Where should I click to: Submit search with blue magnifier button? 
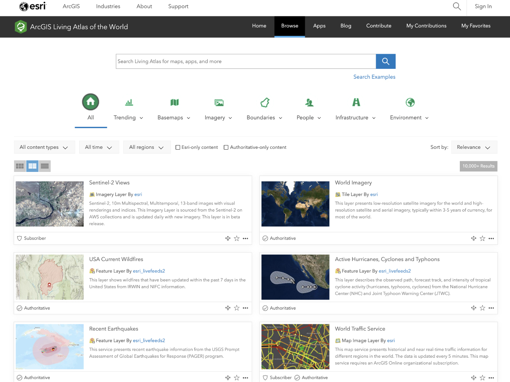click(x=386, y=61)
